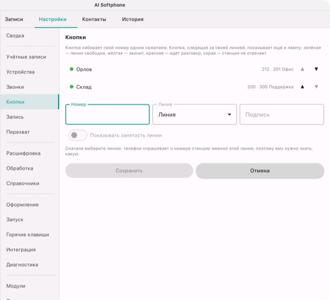
Task: Open the Запись settings section
Action: pyautogui.click(x=29, y=117)
